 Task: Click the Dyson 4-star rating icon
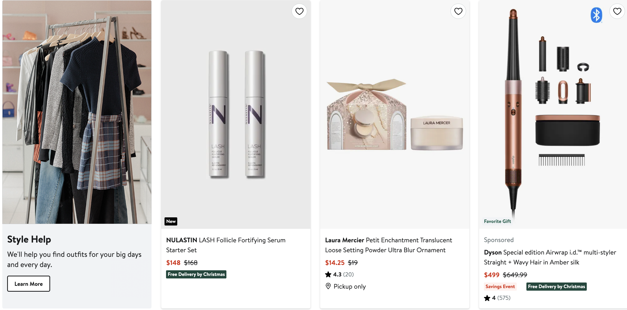click(x=487, y=298)
